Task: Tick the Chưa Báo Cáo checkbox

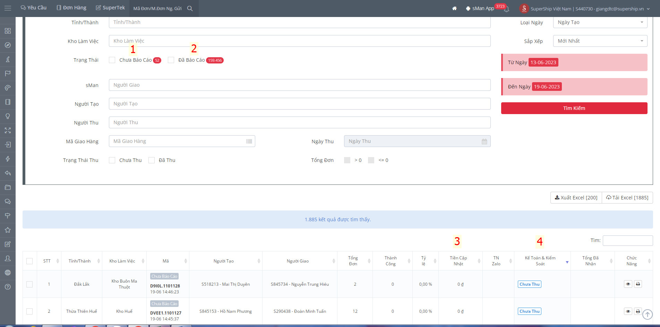Action: (112, 60)
